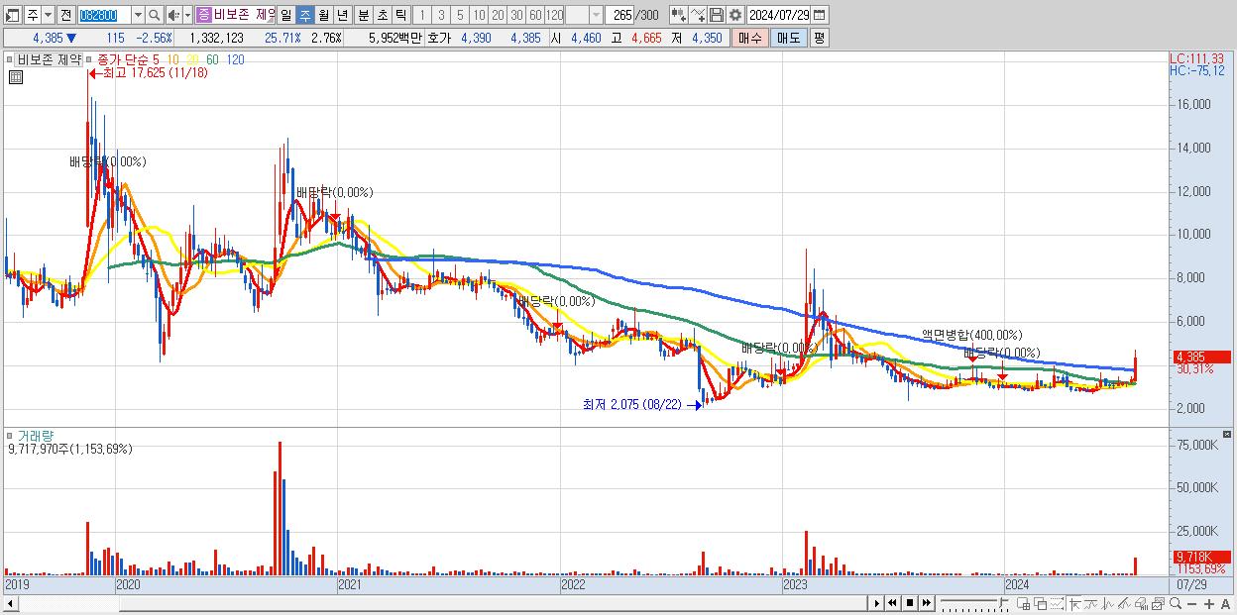Click the rewind playback button
Viewport: 1237px width, 615px height.
click(892, 603)
